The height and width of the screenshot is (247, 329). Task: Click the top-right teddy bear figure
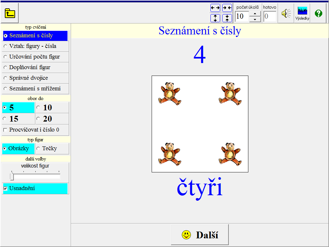[230, 94]
